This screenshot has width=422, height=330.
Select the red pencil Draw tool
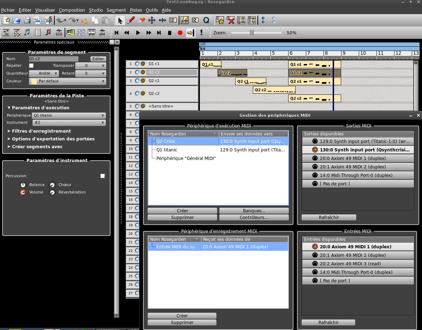[131, 21]
